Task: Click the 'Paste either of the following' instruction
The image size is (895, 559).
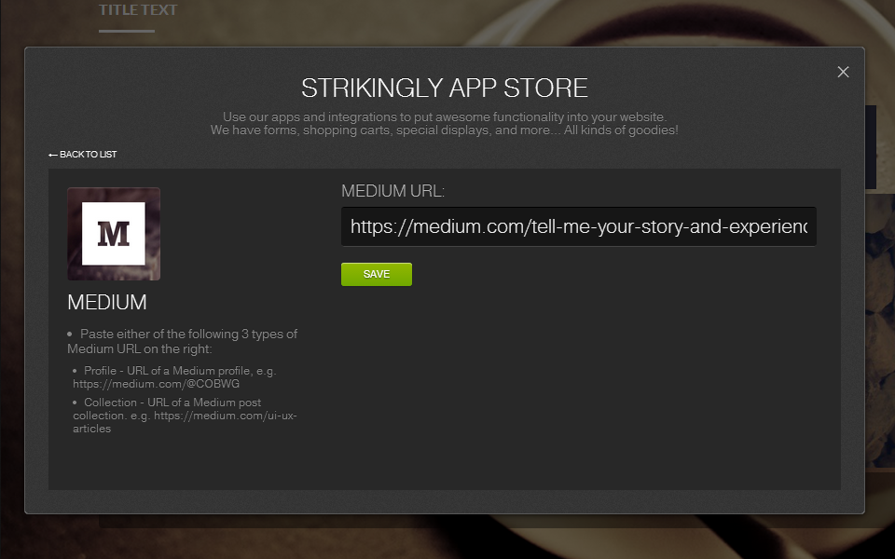Action: 182,341
